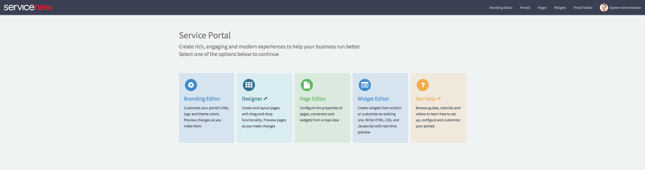Click the Branding Editor card link

pyautogui.click(x=202, y=99)
